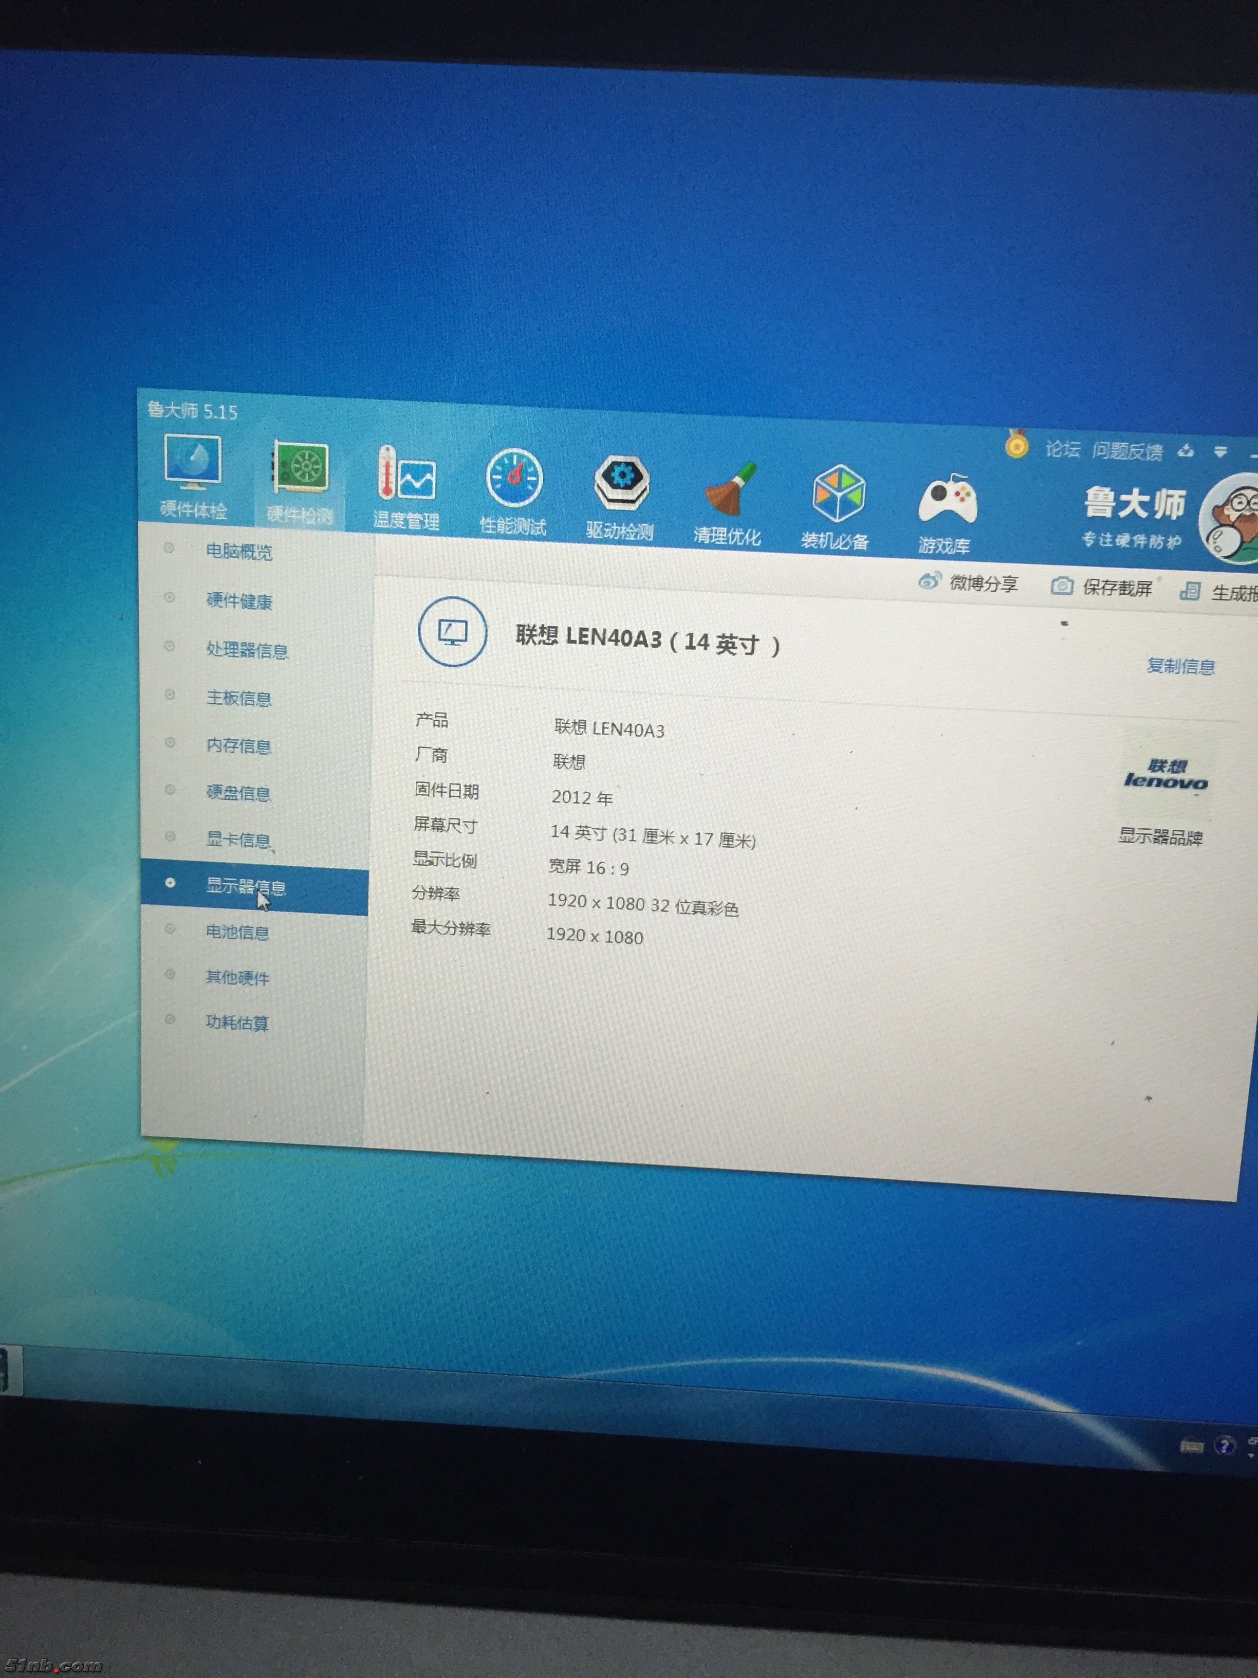Viewport: 1258px width, 1678px height.
Task: Select 显卡信息 in sidebar
Action: [x=238, y=840]
